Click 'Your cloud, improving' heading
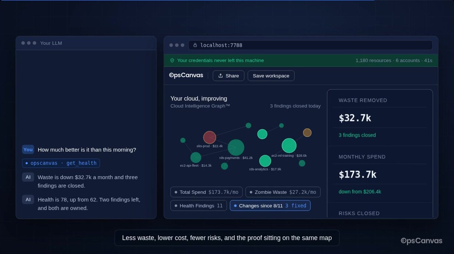The image size is (454, 254). coord(199,98)
